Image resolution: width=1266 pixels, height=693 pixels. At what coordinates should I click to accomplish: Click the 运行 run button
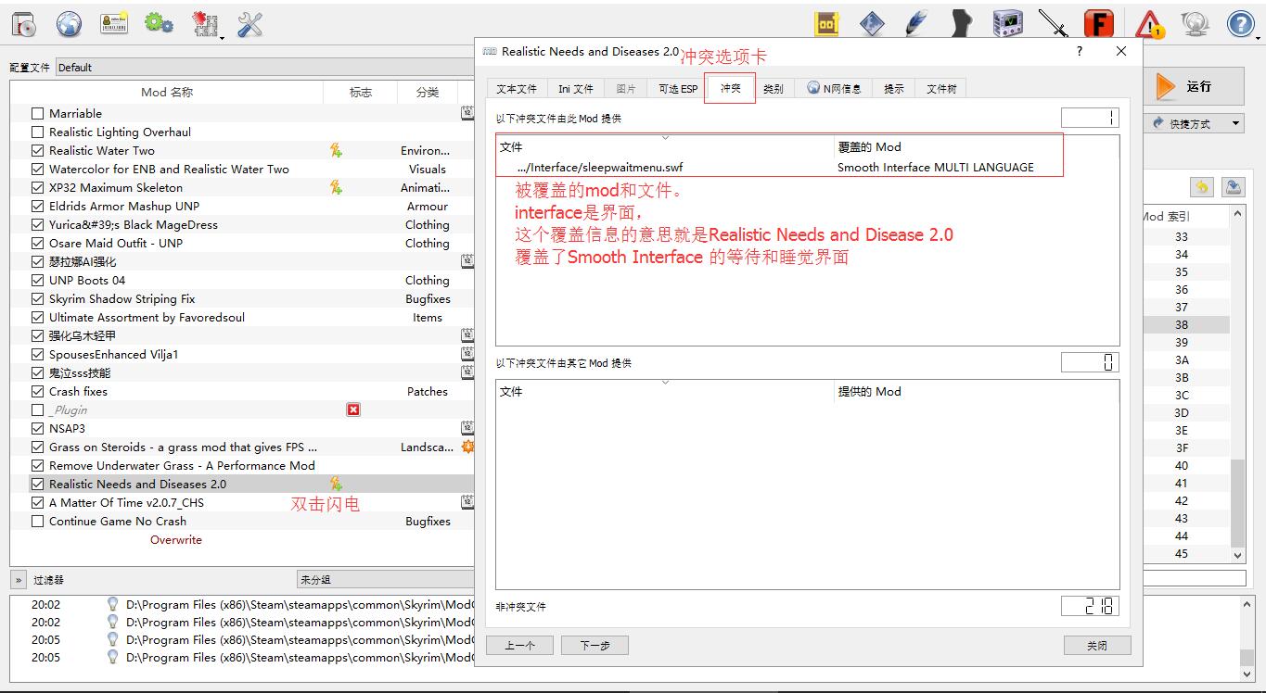1196,86
